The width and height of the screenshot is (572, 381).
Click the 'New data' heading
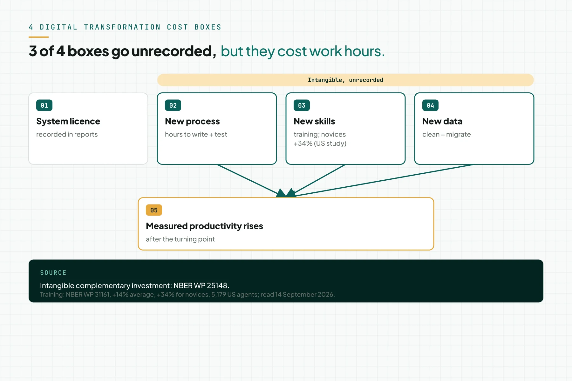442,121
